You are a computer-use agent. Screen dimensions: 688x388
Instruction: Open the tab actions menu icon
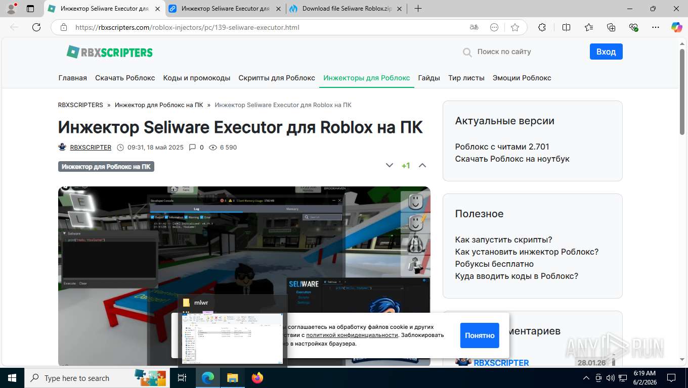coord(30,9)
